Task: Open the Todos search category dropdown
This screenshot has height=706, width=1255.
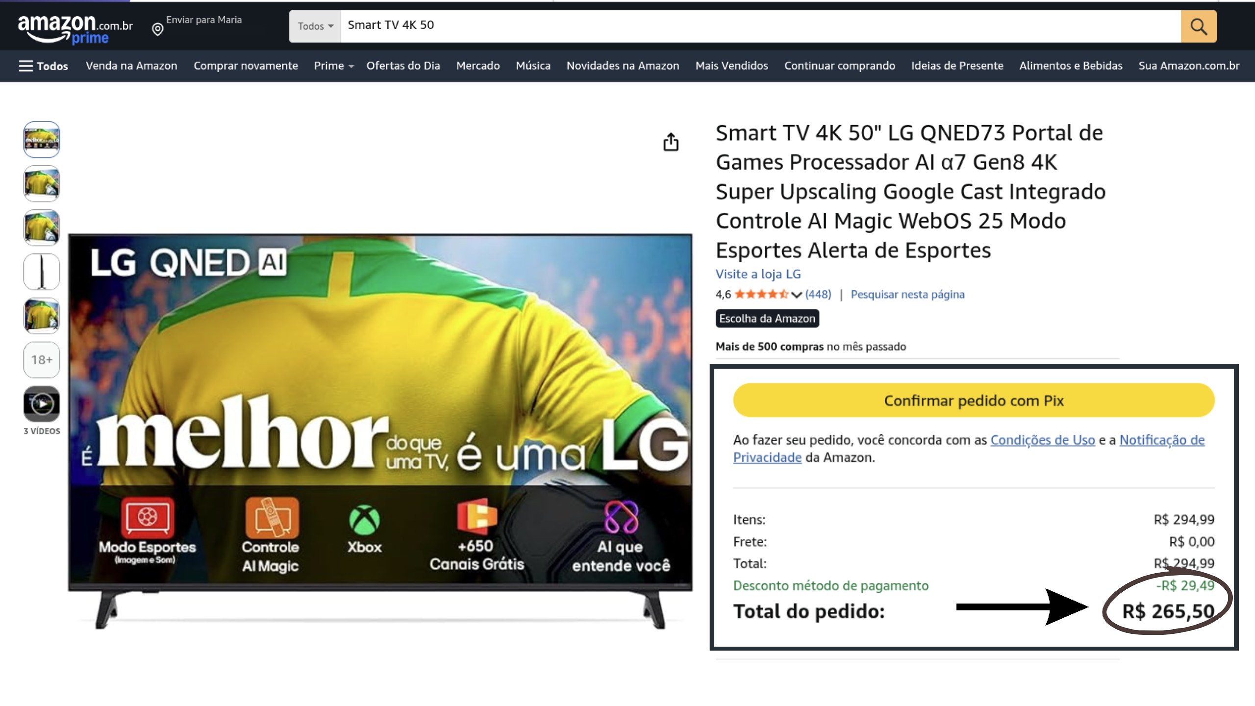Action: pos(315,26)
